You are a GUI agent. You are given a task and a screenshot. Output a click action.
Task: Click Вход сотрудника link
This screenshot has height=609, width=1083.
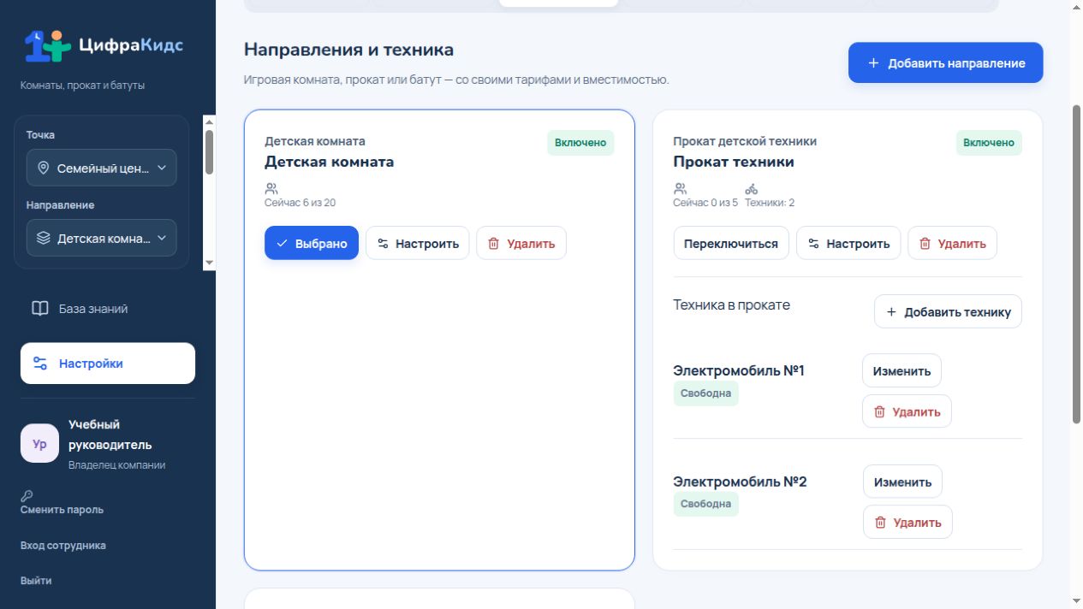tap(63, 546)
